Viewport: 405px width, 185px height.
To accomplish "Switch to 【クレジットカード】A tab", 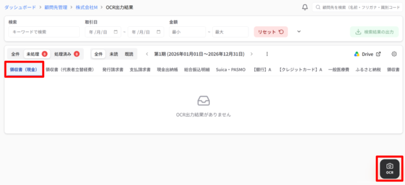I will click(x=300, y=69).
